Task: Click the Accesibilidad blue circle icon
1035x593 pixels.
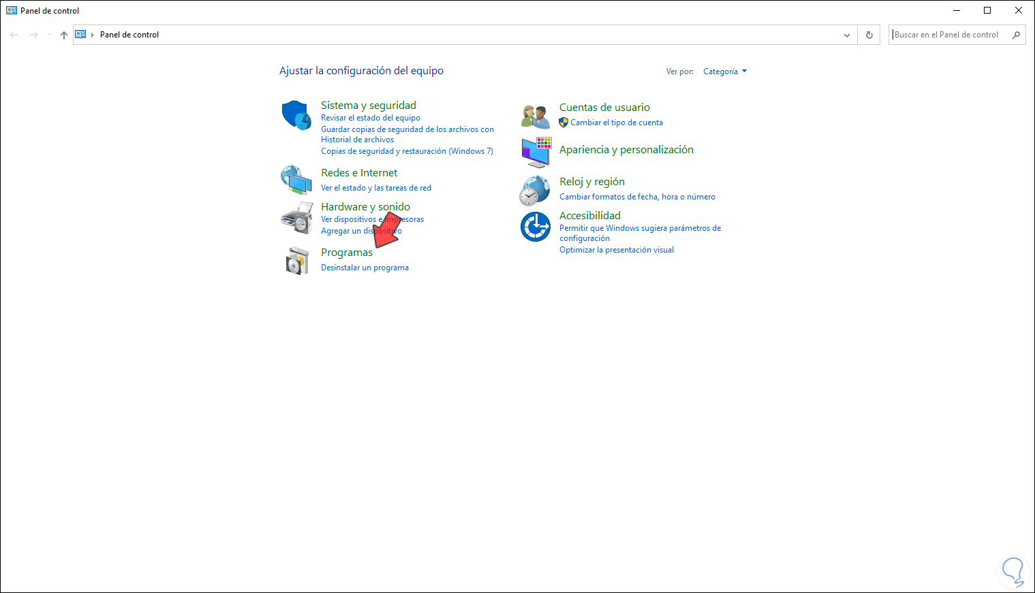Action: 536,227
